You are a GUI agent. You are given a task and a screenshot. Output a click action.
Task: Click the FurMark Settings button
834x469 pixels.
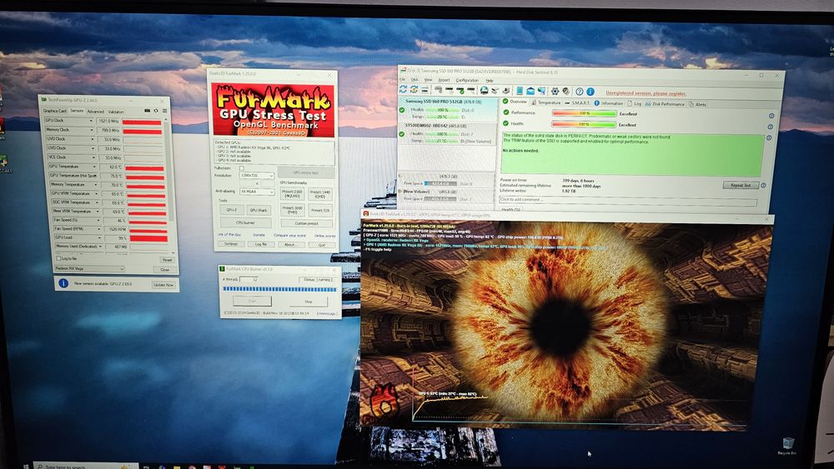(231, 244)
